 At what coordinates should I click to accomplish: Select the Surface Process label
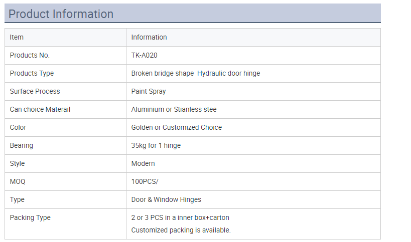coord(35,91)
